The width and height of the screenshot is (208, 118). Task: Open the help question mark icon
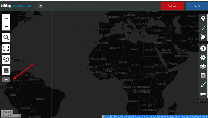point(40,6)
